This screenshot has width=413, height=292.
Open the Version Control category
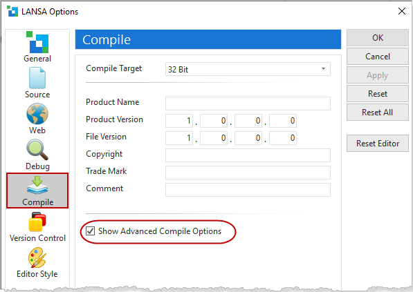click(37, 227)
